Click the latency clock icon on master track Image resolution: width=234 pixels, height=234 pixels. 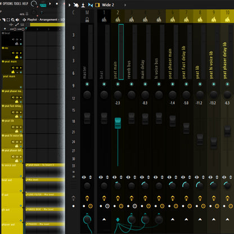pyautogui.click(x=91, y=206)
